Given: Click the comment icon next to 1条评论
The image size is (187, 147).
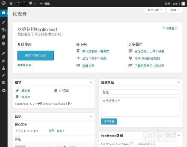Looking at the screenshot, I should [17, 97].
